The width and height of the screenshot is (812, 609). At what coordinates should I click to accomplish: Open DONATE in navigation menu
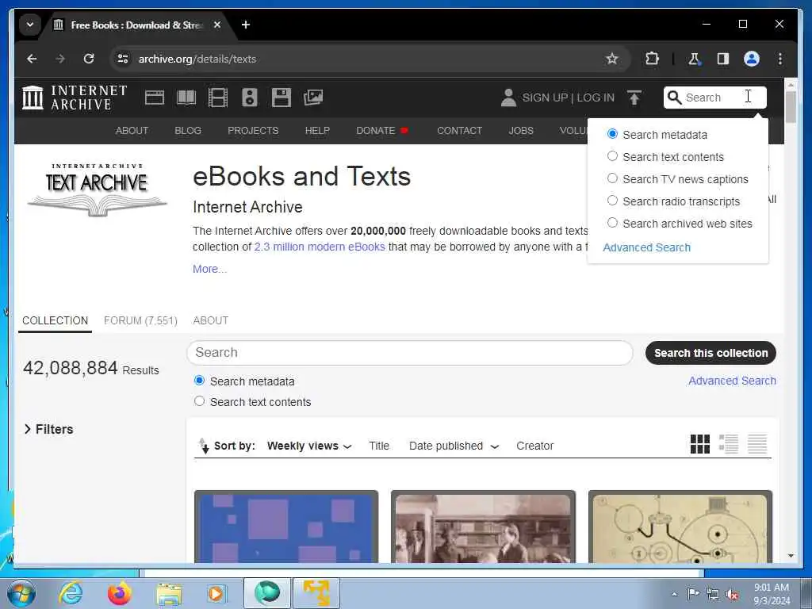[382, 131]
